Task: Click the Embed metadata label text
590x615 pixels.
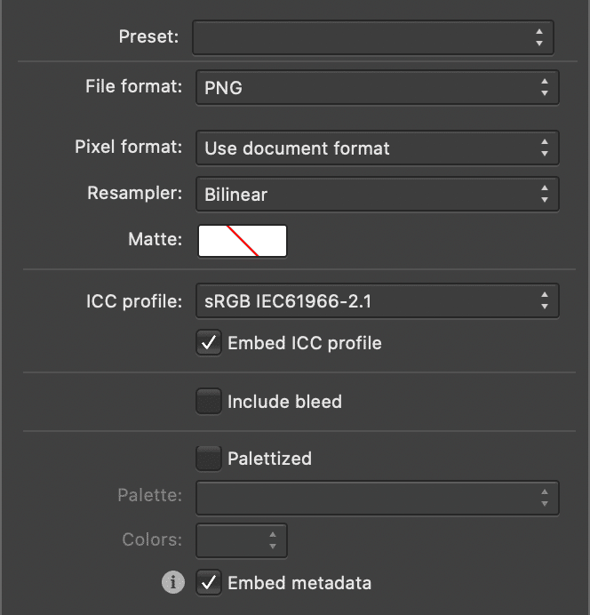Action: pos(299,583)
